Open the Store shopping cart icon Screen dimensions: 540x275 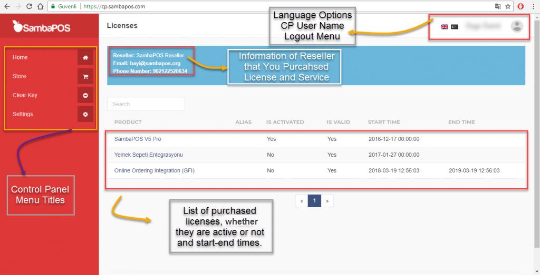[x=85, y=77]
